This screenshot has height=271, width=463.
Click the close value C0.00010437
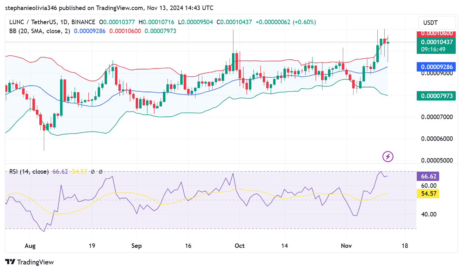point(235,22)
